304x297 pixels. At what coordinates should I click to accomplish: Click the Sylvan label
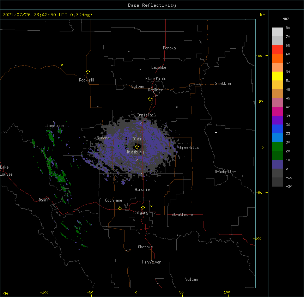138,86
